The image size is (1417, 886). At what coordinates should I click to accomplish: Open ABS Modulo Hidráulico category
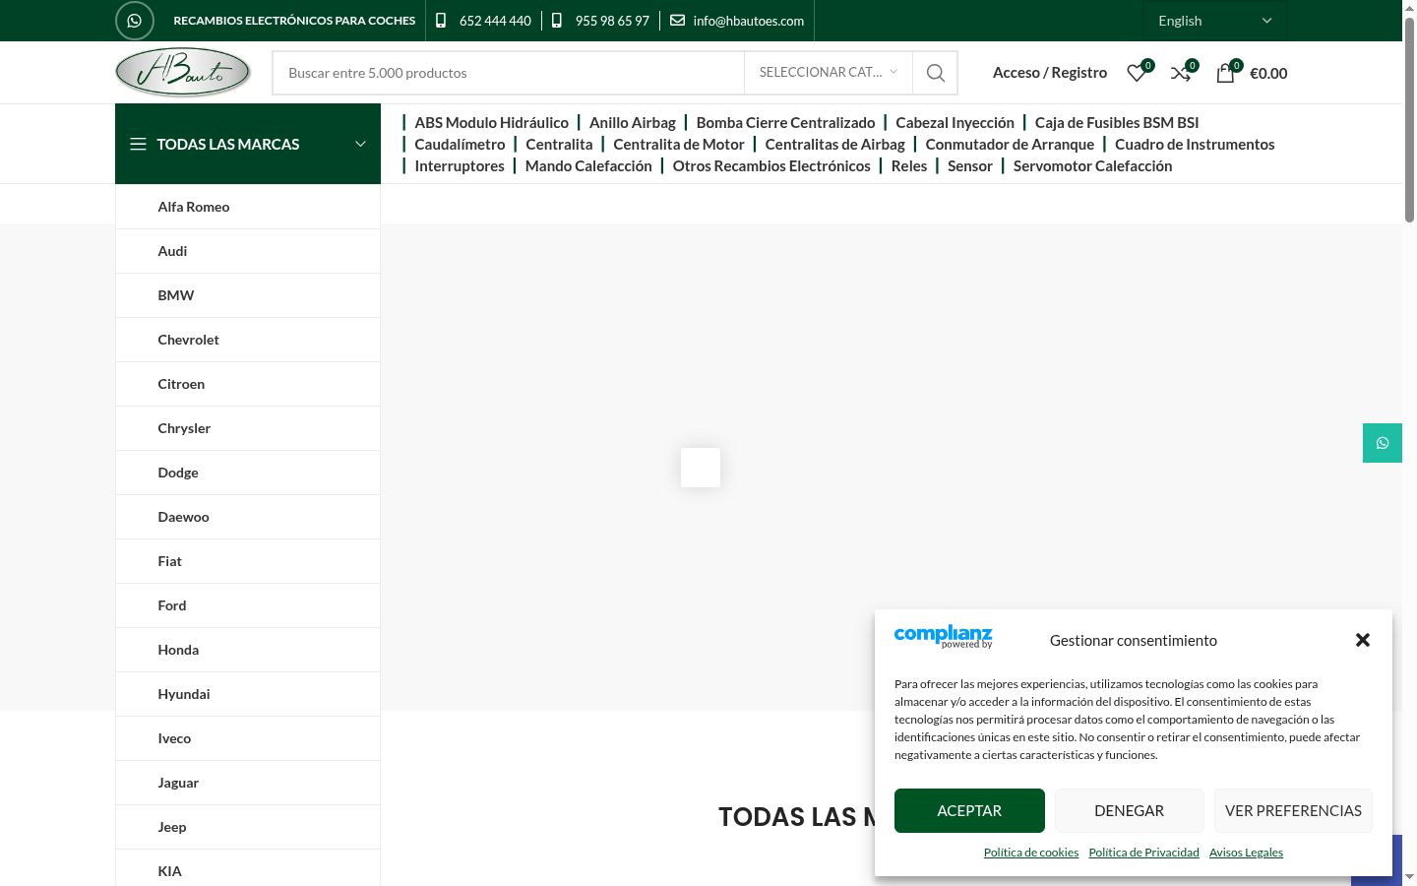491,122
